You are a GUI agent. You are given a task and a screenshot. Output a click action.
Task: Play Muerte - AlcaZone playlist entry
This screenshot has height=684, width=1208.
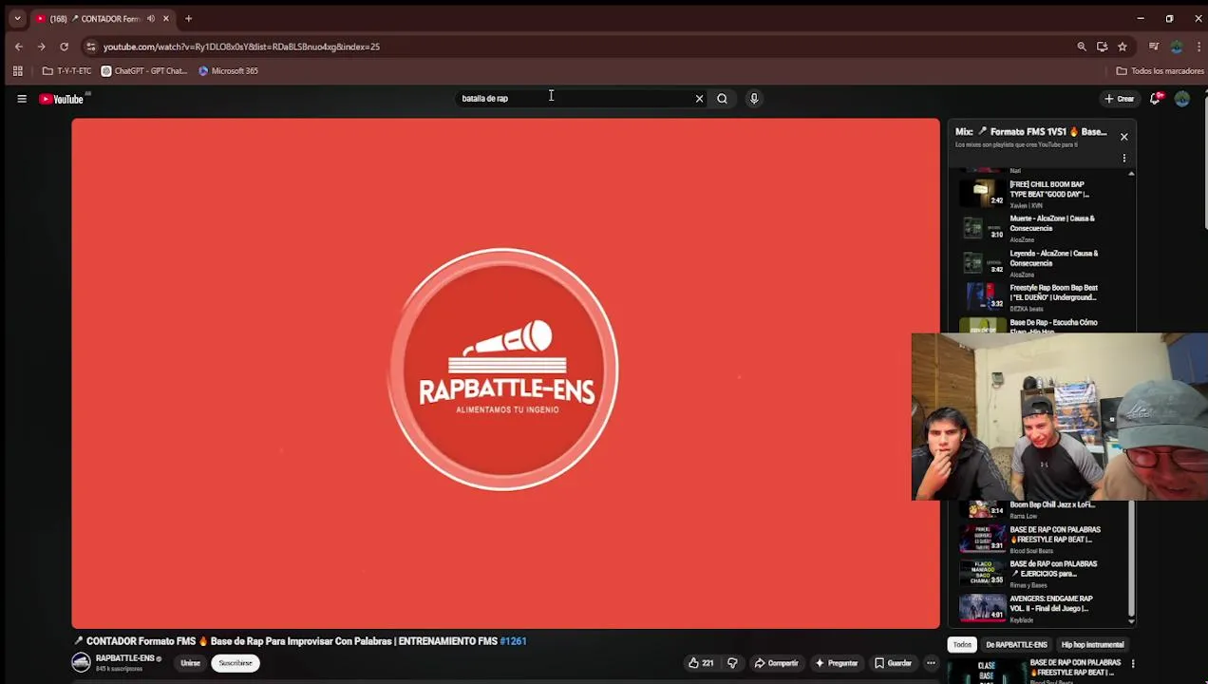click(1043, 228)
